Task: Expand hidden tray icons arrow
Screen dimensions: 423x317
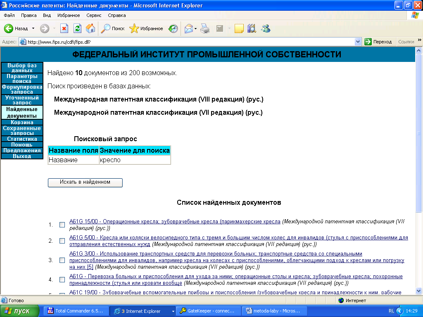Action: [399, 311]
